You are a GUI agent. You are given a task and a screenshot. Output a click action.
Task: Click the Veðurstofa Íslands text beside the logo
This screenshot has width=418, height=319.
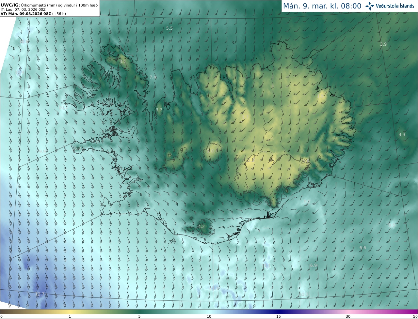(395, 6)
